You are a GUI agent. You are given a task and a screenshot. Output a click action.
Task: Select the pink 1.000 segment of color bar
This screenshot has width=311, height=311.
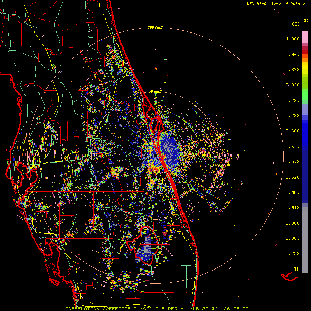(x=305, y=37)
